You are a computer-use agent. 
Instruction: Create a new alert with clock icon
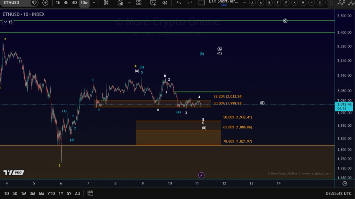153,3
